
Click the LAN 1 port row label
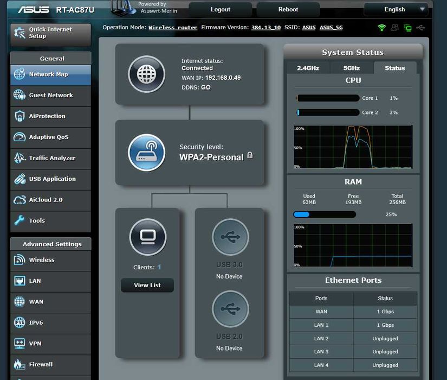pos(321,325)
